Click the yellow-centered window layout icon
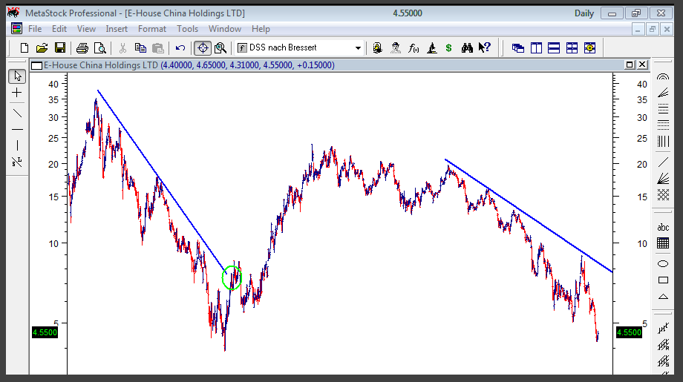683x382 pixels. (x=589, y=48)
